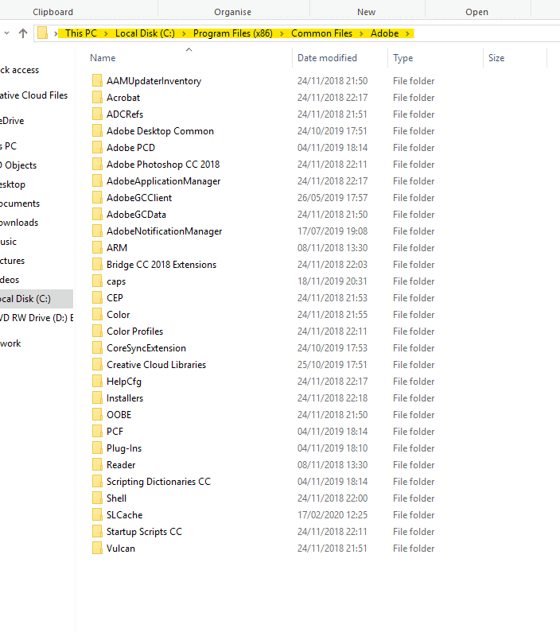Click the Installers folder icon
560x632 pixels.
97,397
